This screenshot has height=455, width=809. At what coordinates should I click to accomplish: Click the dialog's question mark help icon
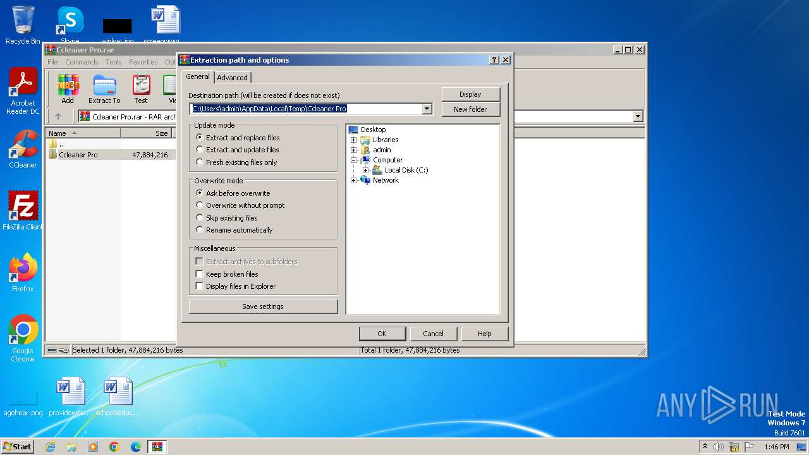point(494,60)
